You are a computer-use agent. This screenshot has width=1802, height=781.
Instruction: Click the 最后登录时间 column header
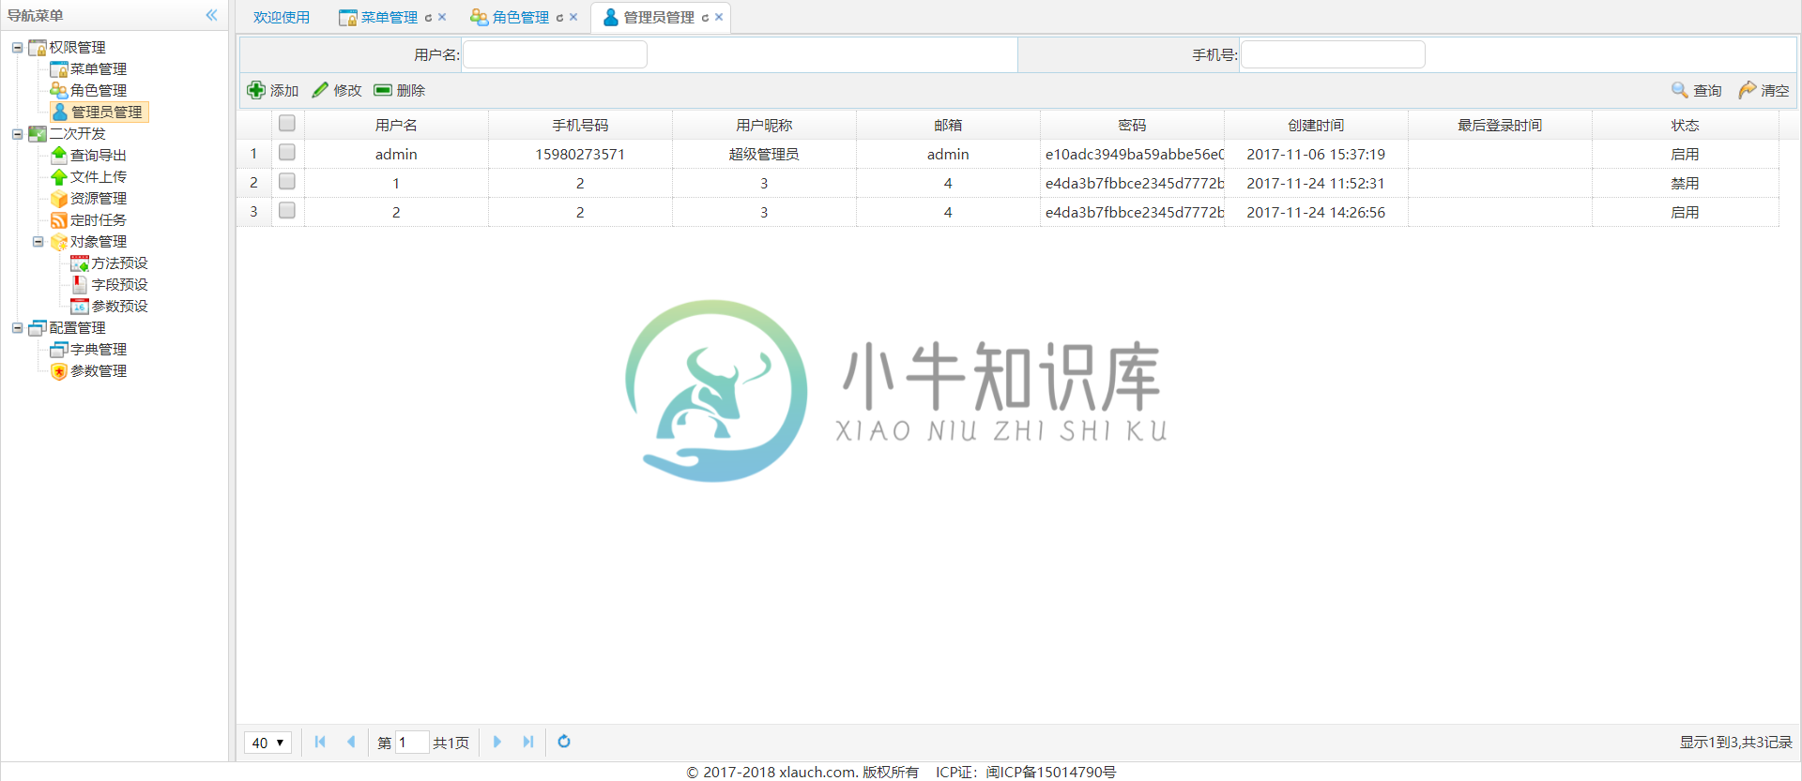pos(1500,126)
